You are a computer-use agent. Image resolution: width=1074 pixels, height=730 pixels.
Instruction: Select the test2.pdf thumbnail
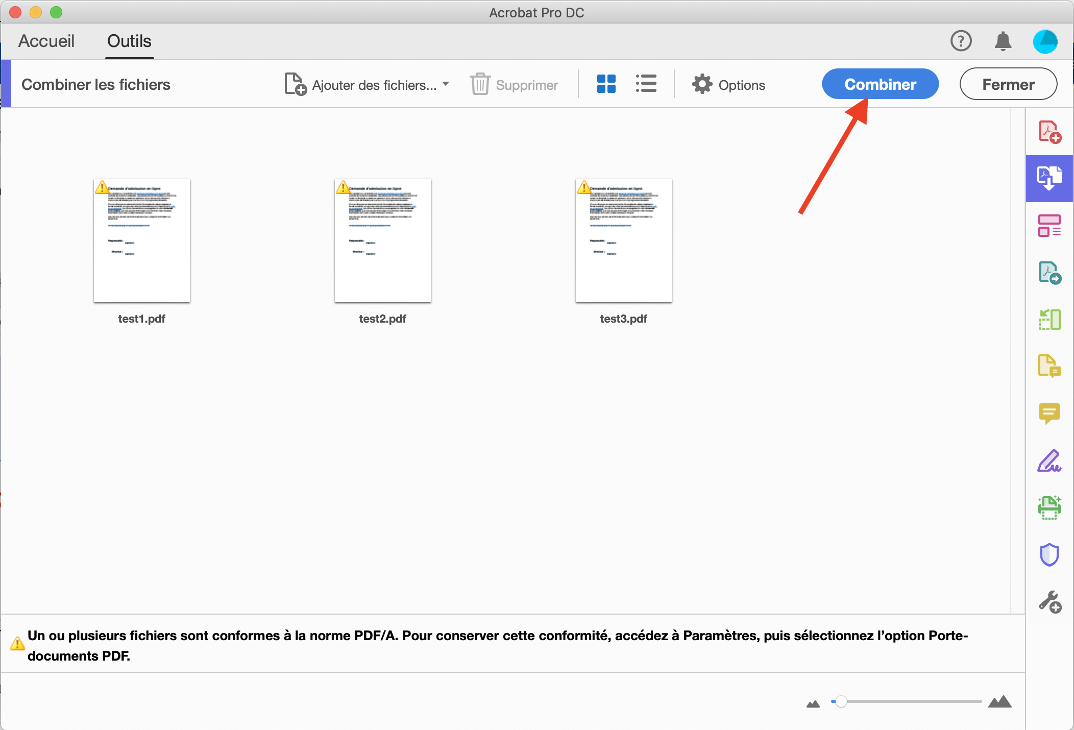(383, 240)
